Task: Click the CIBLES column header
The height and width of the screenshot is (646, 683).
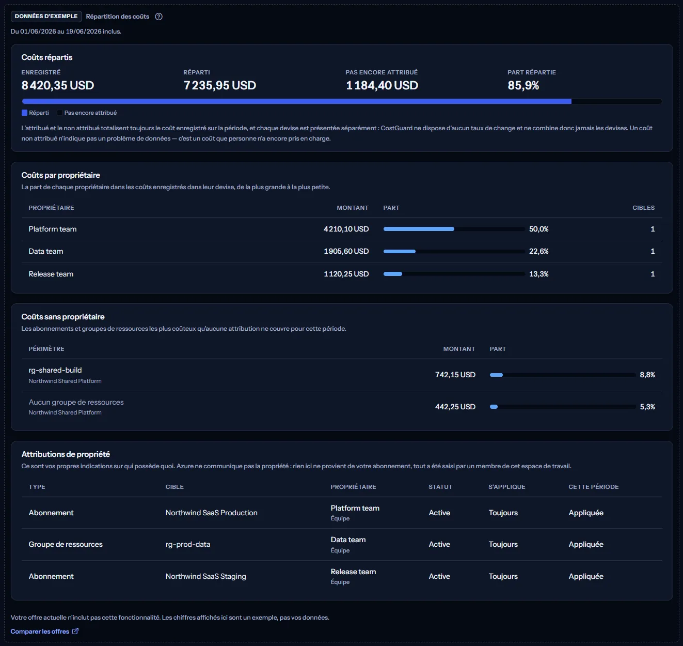Action: [x=643, y=208]
